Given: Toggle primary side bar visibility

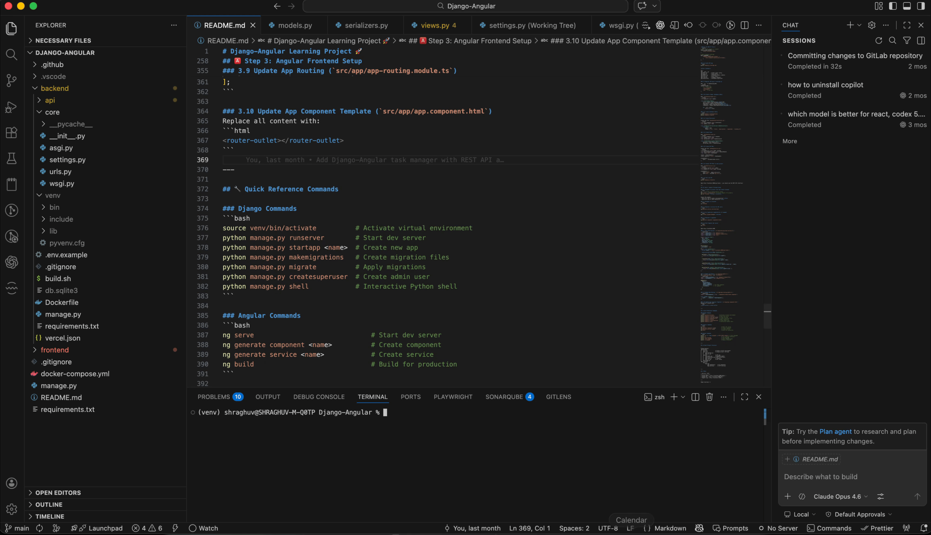Looking at the screenshot, I should (893, 6).
